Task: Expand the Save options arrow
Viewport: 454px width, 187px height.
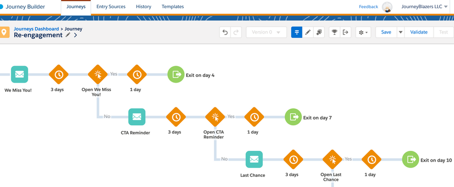Action: coord(400,32)
